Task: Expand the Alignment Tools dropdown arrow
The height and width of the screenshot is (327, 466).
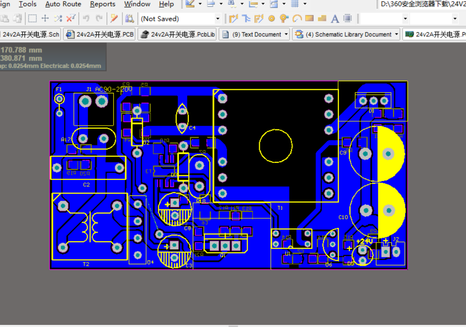Action: click(221, 4)
